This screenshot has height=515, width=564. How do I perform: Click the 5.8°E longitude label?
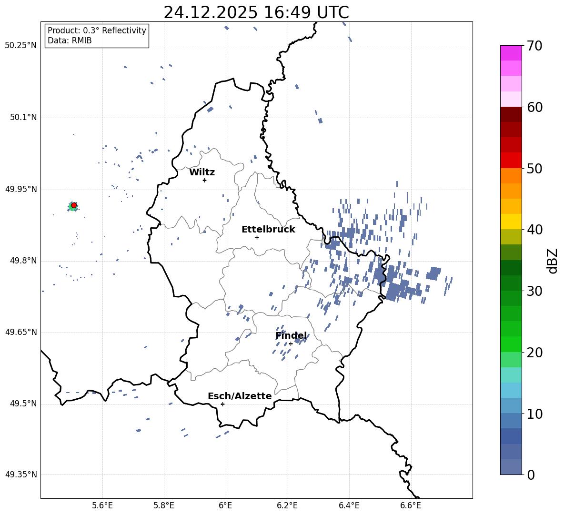[164, 505]
